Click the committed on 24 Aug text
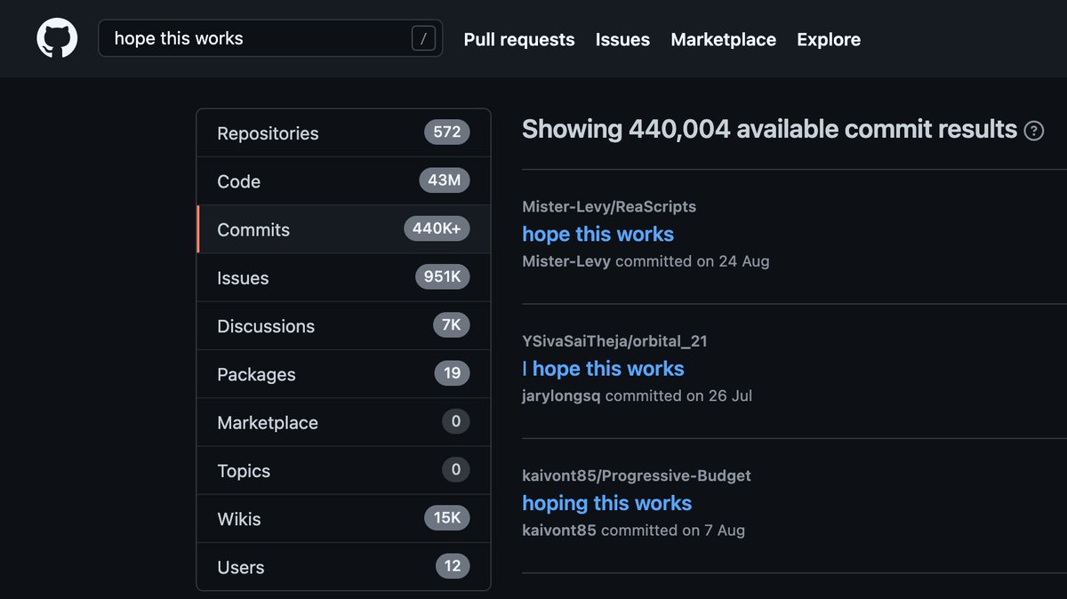The width and height of the screenshot is (1067, 599). click(x=693, y=261)
